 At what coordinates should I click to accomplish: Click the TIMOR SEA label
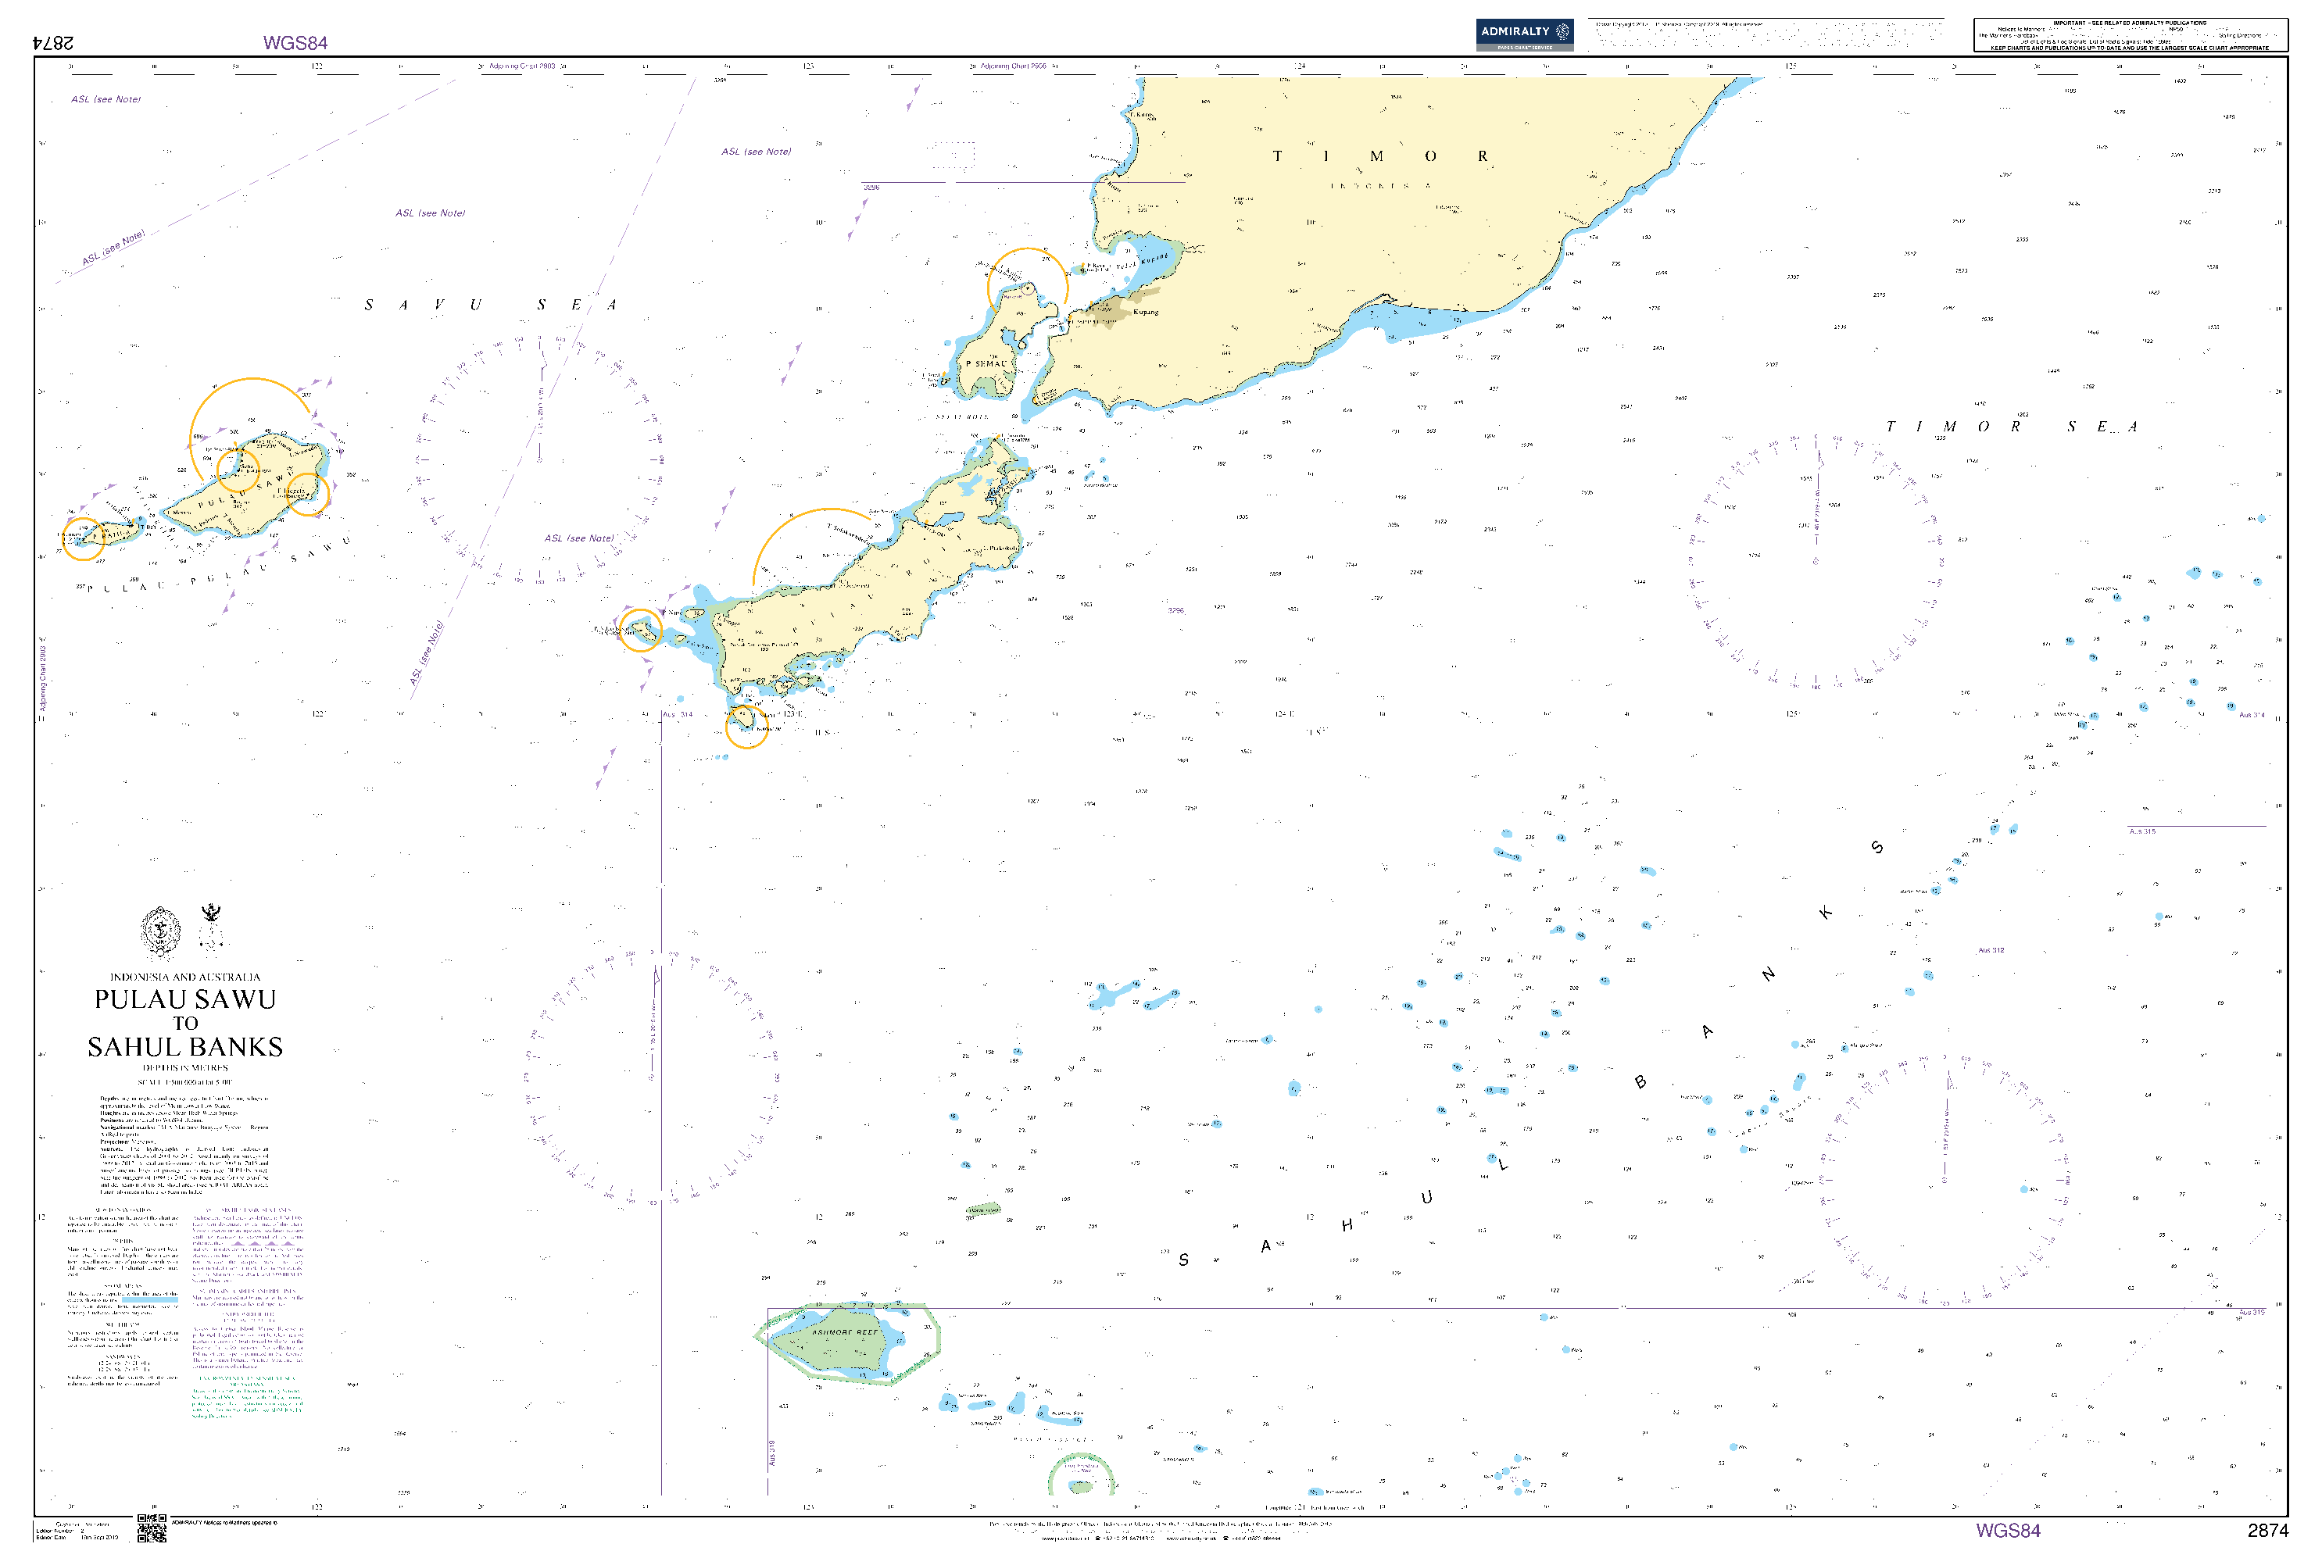(x=2013, y=427)
